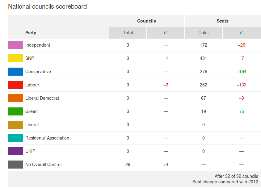
Task: Click the Seats +/- column header
Action: click(242, 33)
